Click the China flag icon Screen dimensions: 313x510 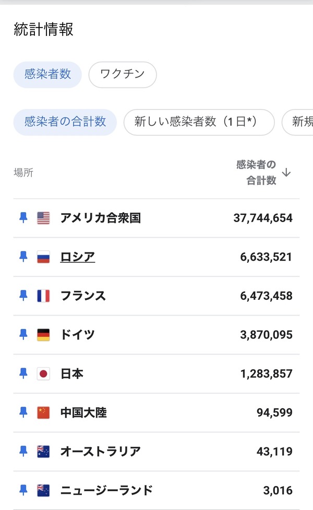(43, 413)
